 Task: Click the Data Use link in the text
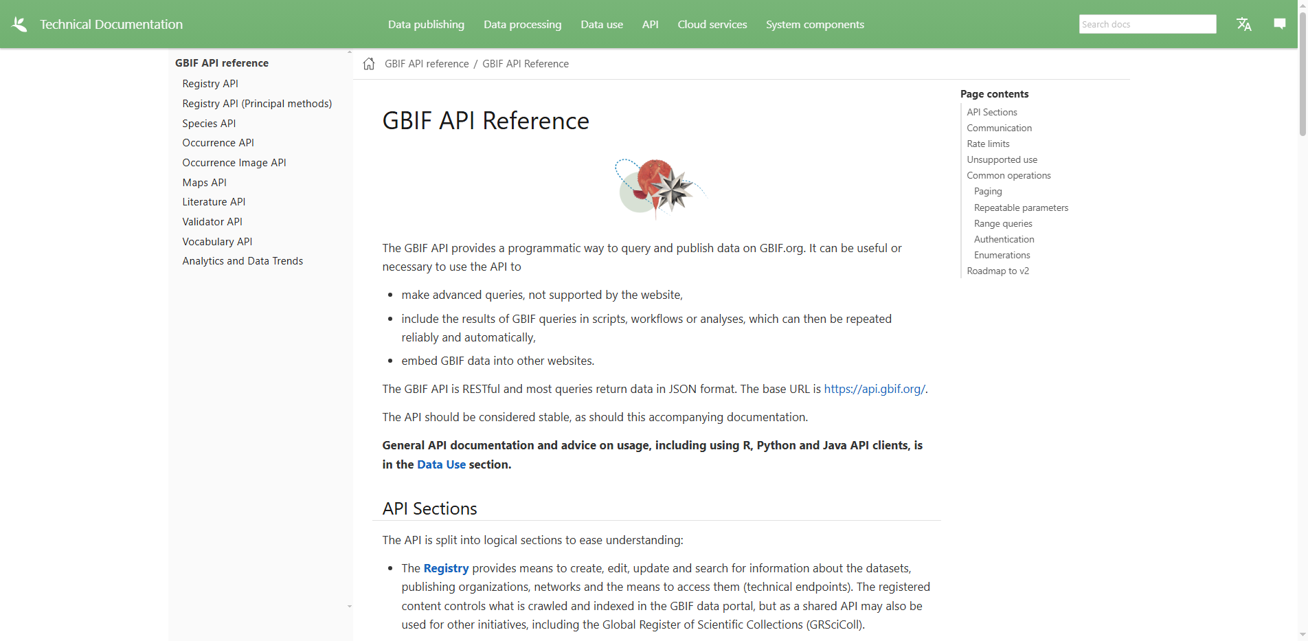441,464
